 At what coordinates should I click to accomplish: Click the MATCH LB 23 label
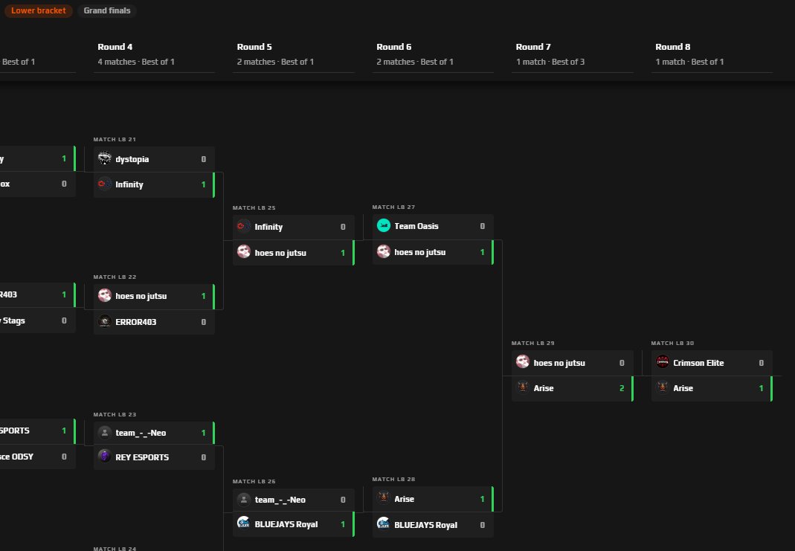click(x=115, y=415)
